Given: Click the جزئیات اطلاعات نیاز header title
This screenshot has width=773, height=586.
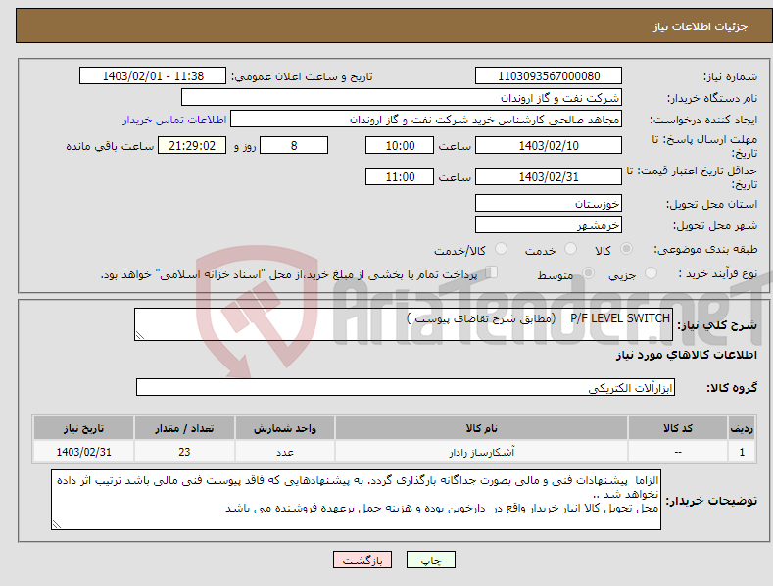Looking at the screenshot, I should [701, 26].
